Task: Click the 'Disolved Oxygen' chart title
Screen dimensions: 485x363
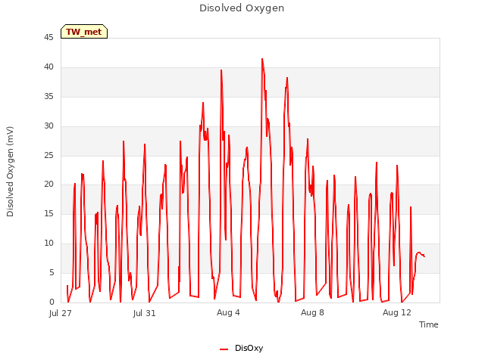Action: [242, 8]
